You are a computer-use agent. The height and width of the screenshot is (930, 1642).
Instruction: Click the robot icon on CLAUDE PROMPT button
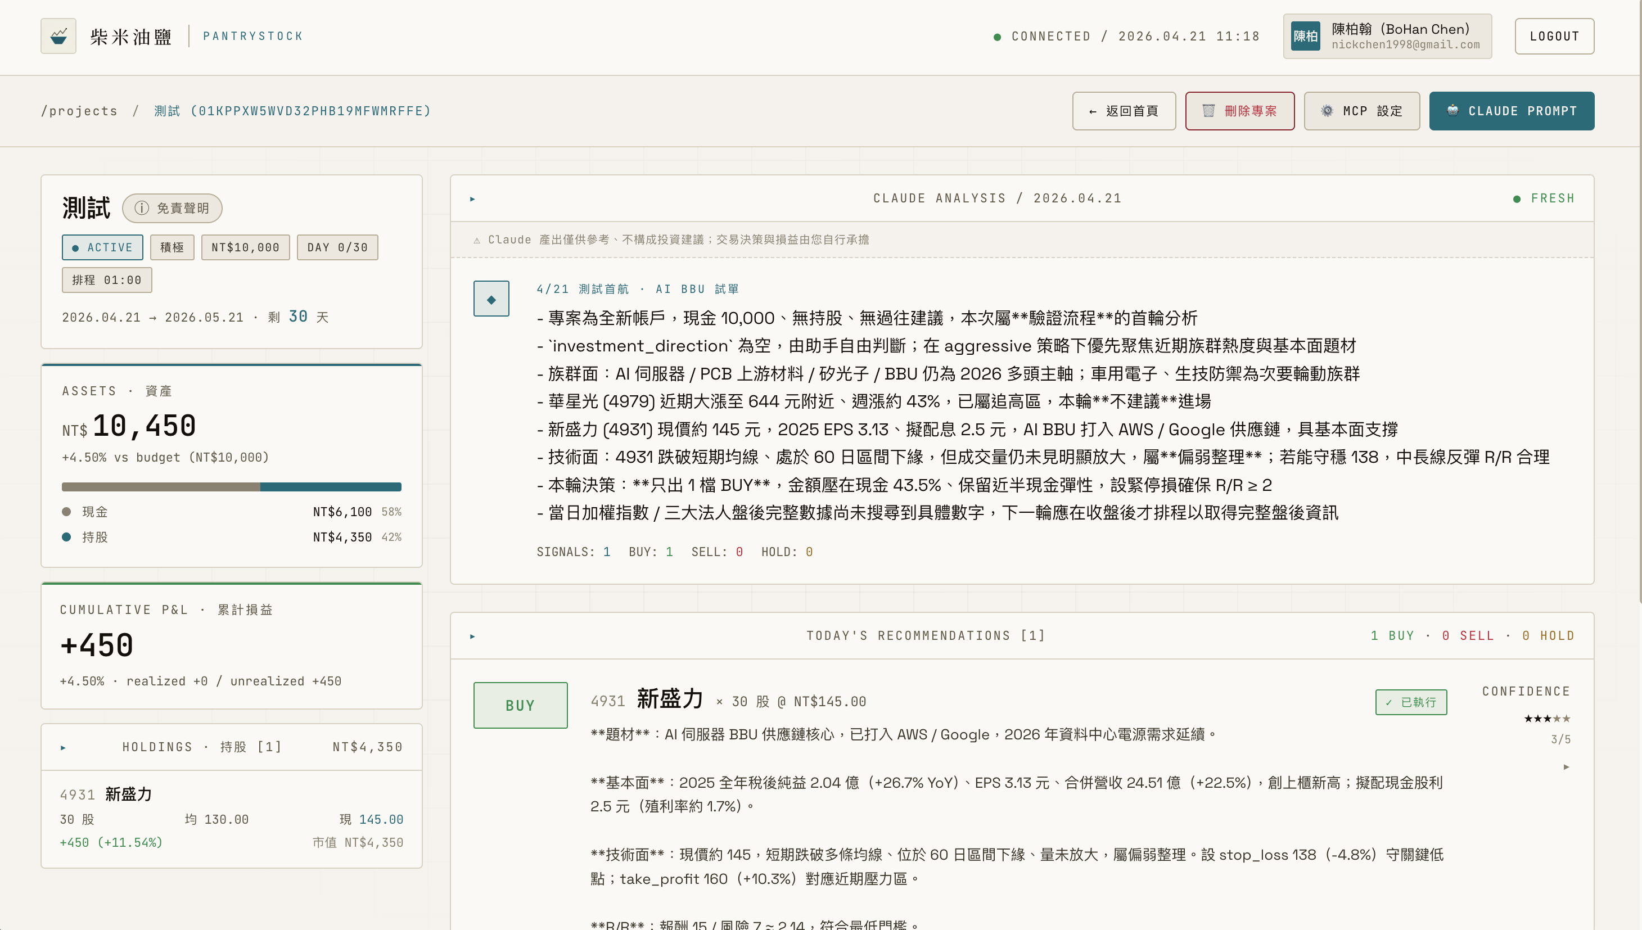(1452, 111)
